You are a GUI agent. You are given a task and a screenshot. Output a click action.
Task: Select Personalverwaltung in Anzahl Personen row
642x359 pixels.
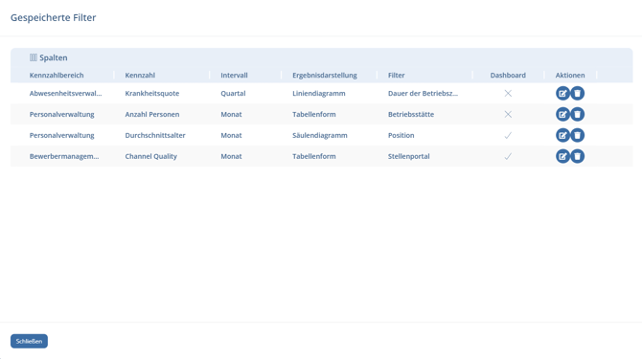coord(62,114)
